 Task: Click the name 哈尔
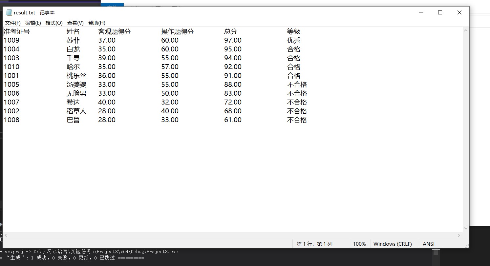[73, 67]
